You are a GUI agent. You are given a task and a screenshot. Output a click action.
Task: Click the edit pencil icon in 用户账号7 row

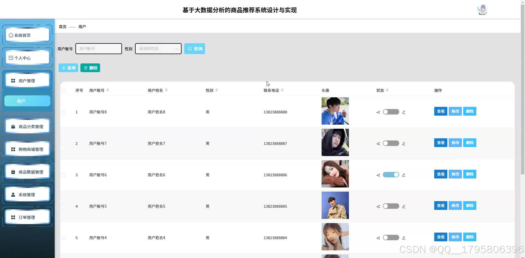(x=404, y=143)
